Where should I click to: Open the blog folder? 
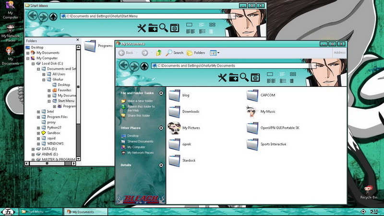[x=179, y=95]
